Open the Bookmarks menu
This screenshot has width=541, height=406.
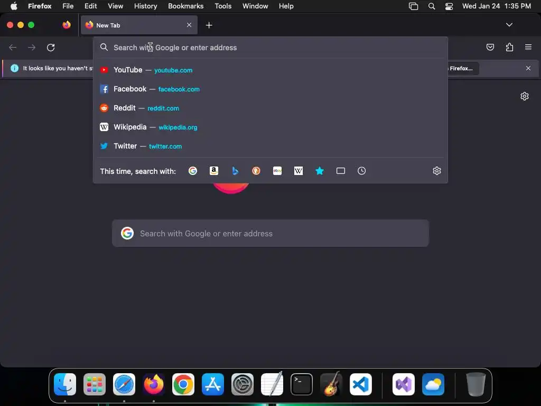(185, 6)
